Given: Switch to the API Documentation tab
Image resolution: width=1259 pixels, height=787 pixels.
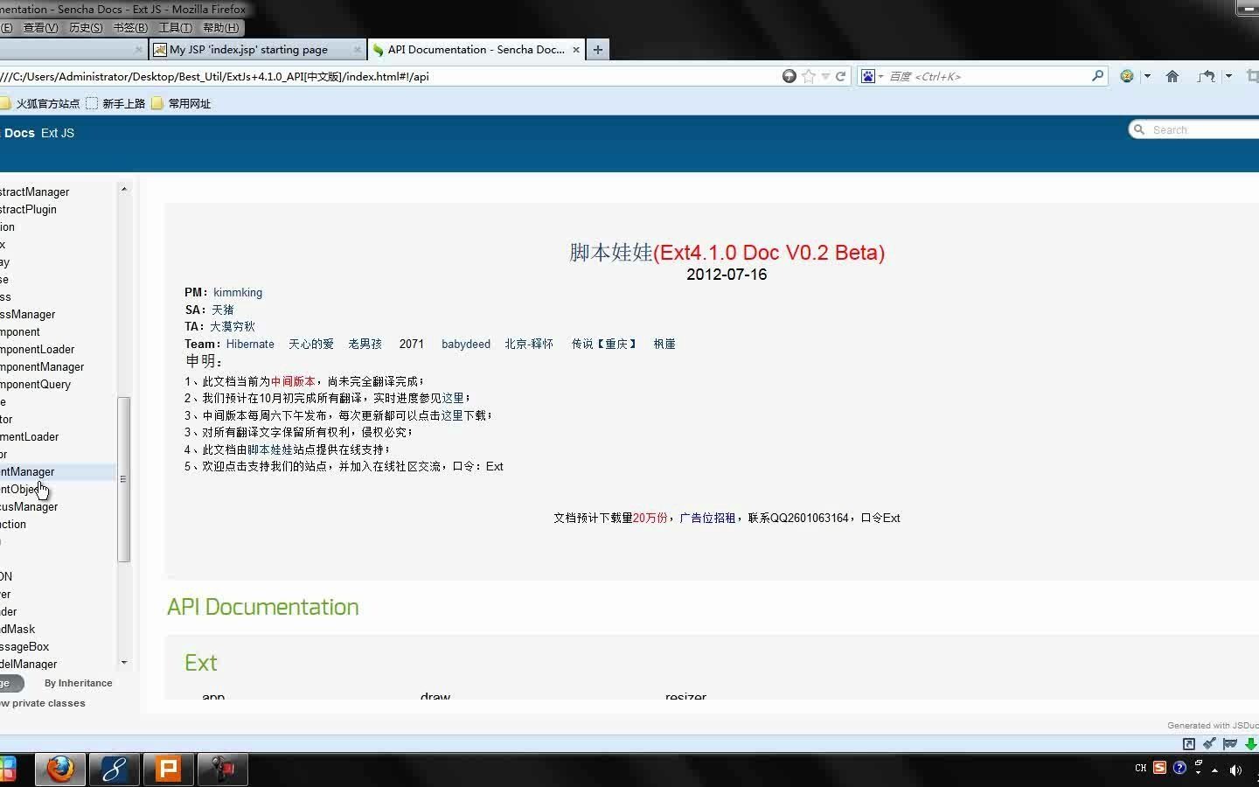Looking at the screenshot, I should tap(476, 50).
